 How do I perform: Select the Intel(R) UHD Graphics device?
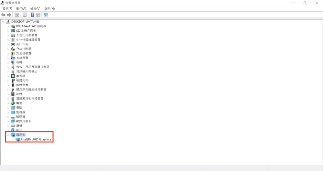click(x=36, y=139)
